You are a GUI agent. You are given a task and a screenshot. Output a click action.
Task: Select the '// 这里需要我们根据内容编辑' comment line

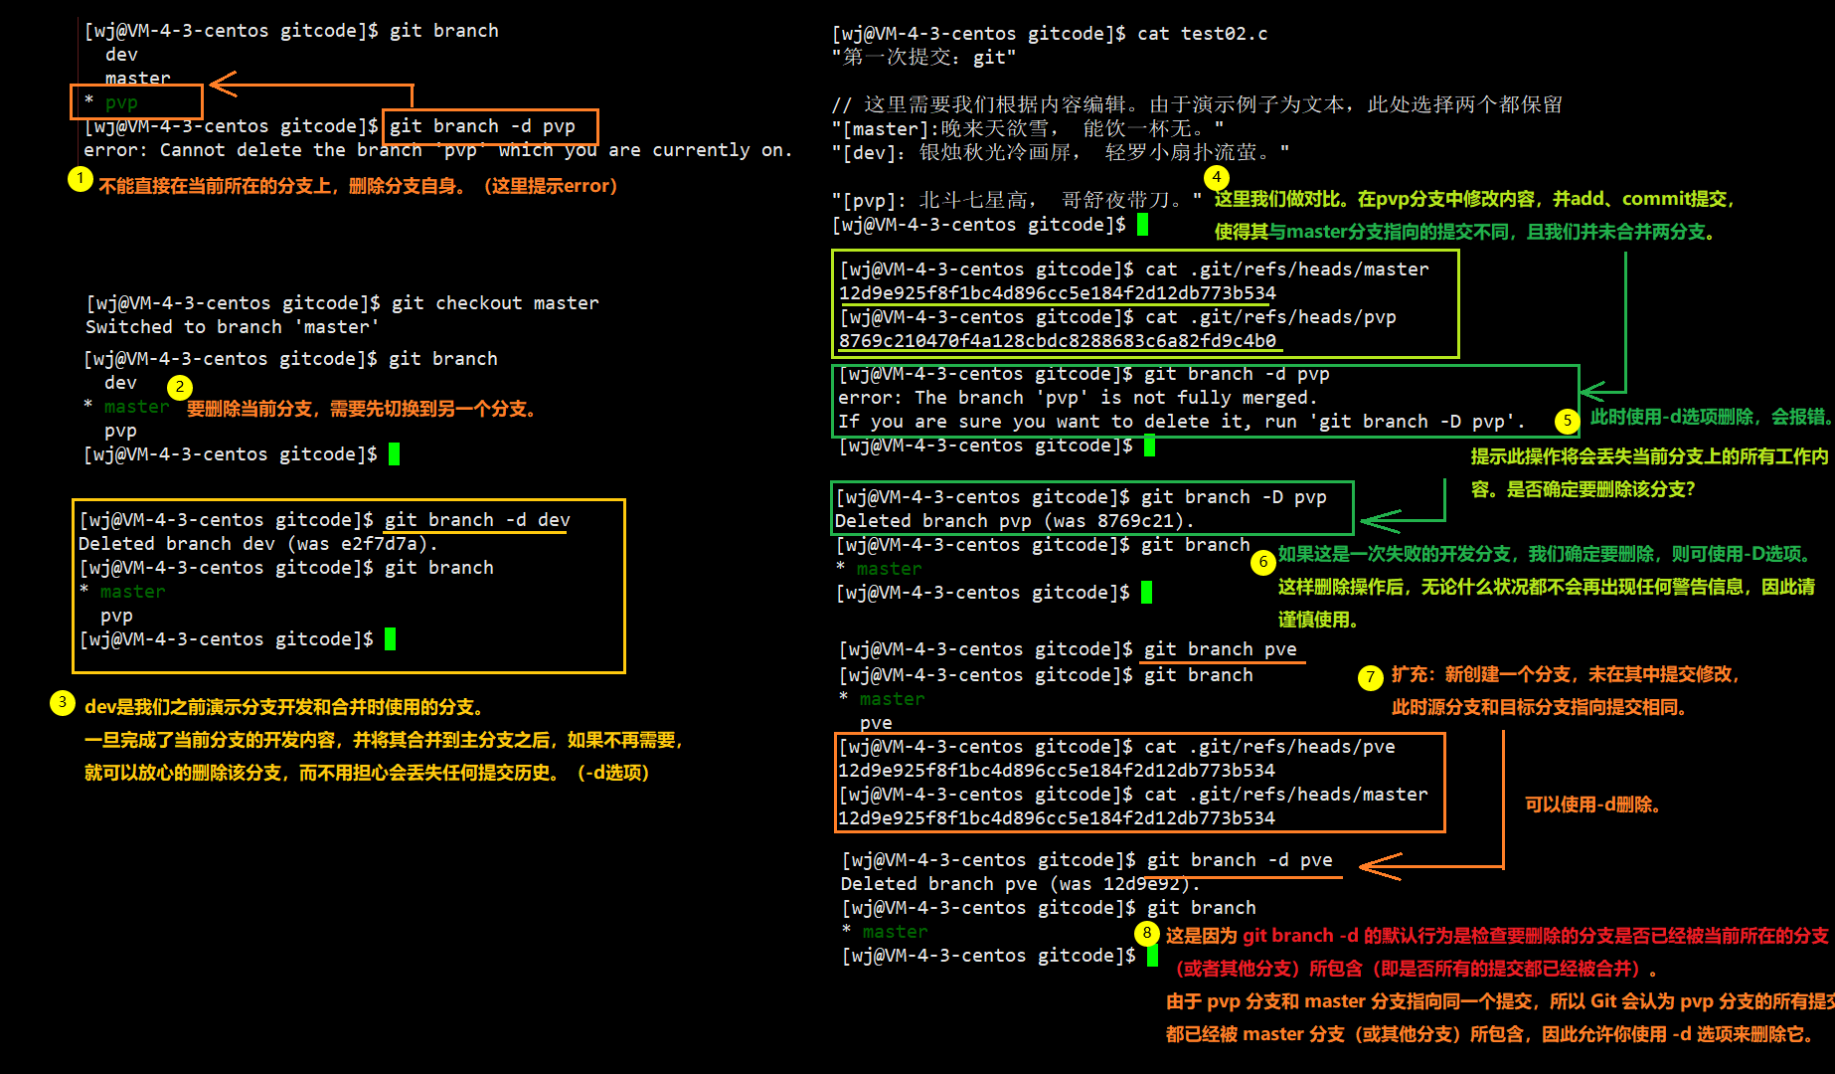click(x=1197, y=105)
